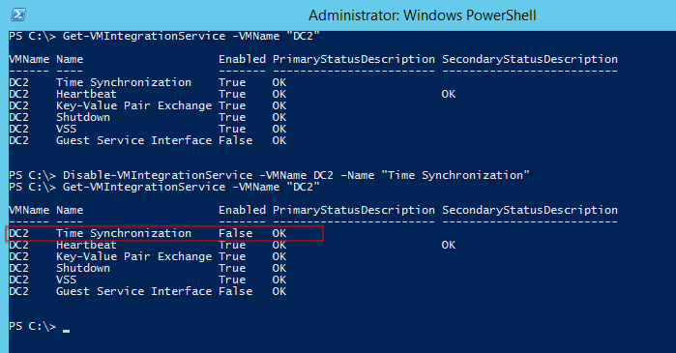Click Heartbeat in the first table

click(x=86, y=94)
